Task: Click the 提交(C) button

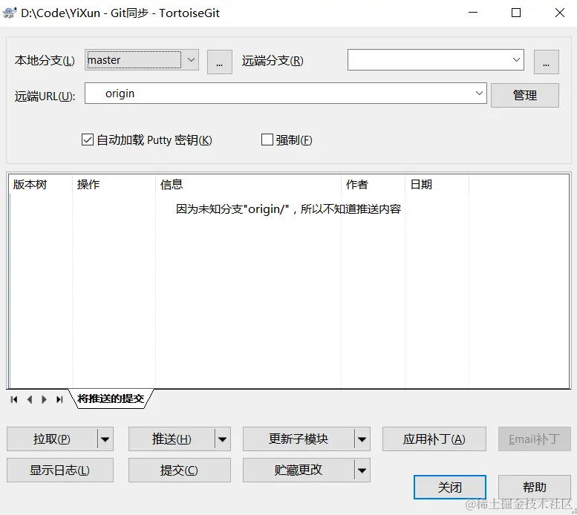Action: coord(180,470)
